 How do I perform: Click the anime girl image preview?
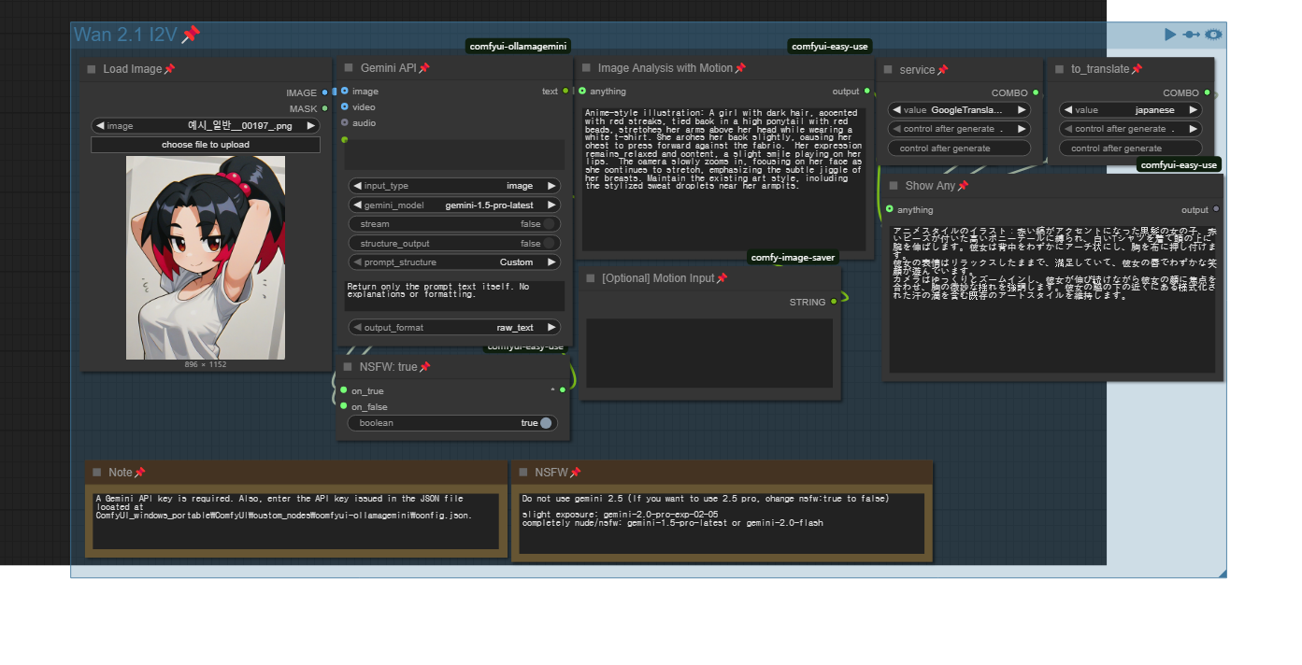[206, 258]
